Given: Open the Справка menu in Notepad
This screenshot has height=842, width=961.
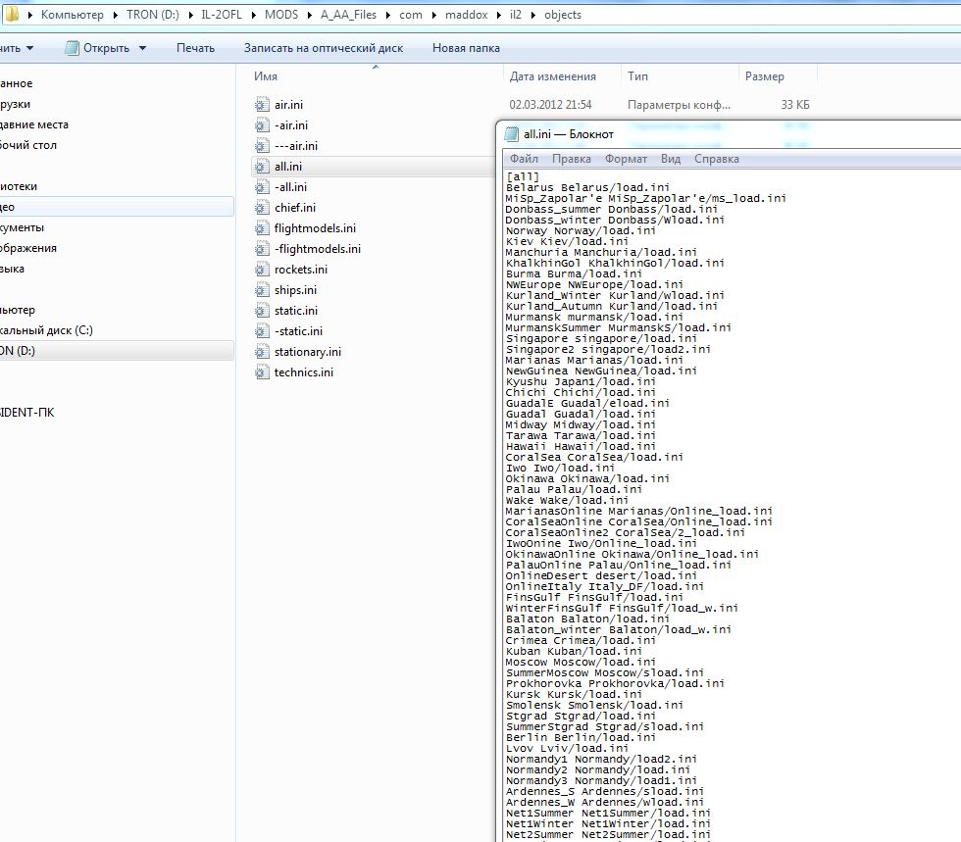Looking at the screenshot, I should [717, 159].
